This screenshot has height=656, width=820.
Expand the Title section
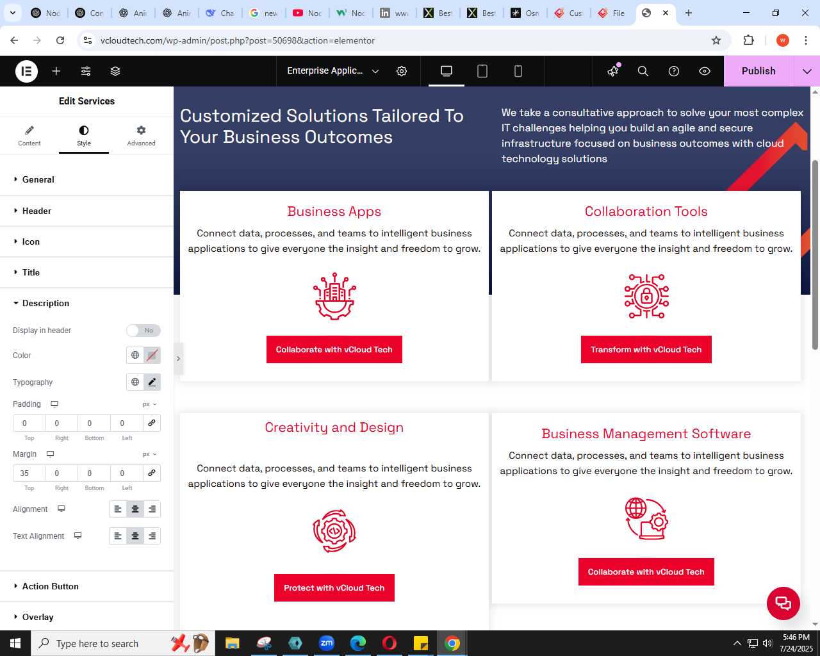pos(86,272)
